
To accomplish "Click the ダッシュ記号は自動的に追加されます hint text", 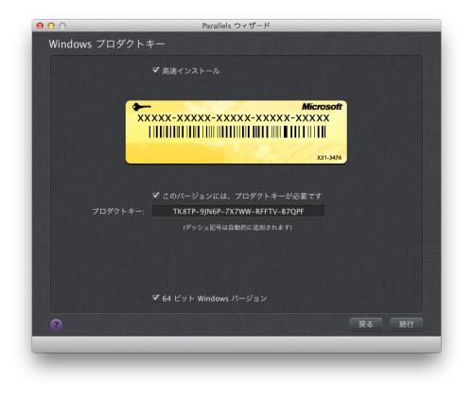I will (x=237, y=227).
